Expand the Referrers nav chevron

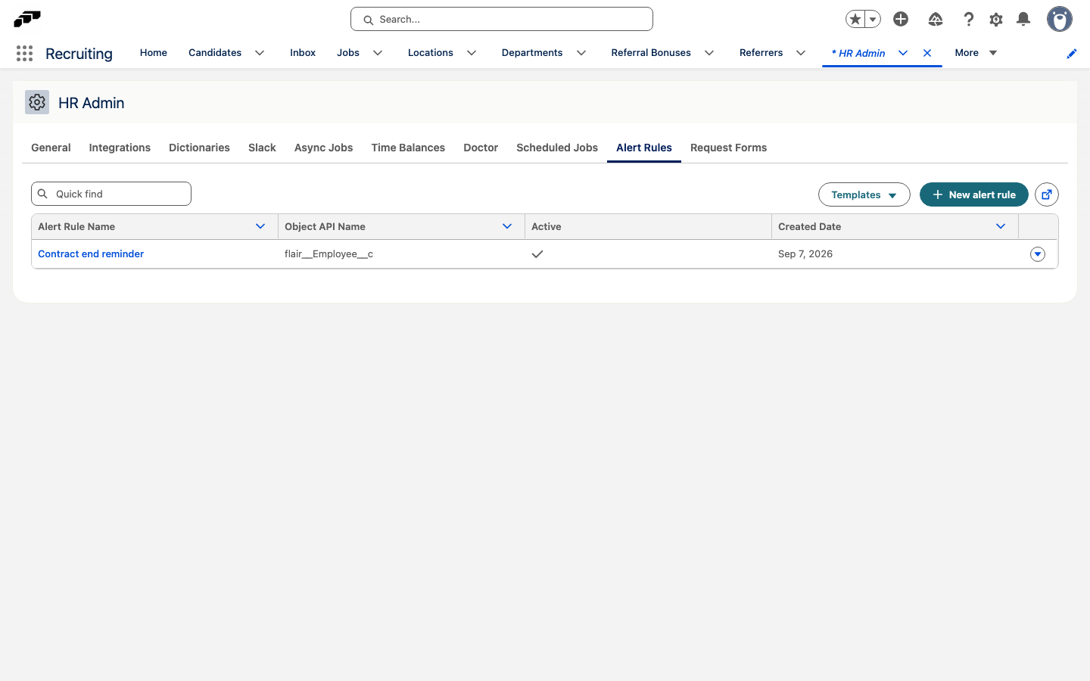click(x=801, y=53)
